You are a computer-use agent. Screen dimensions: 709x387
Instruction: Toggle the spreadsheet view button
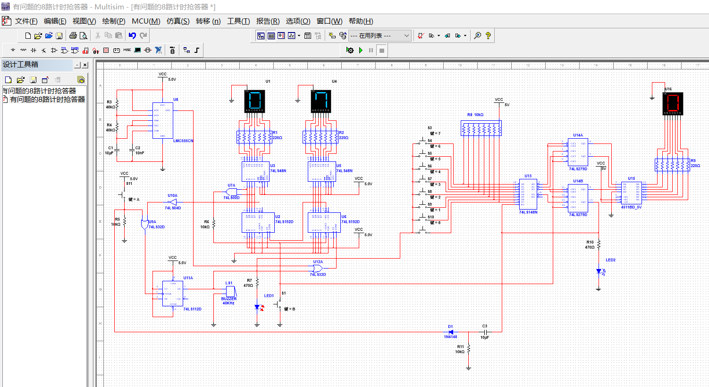click(x=271, y=35)
